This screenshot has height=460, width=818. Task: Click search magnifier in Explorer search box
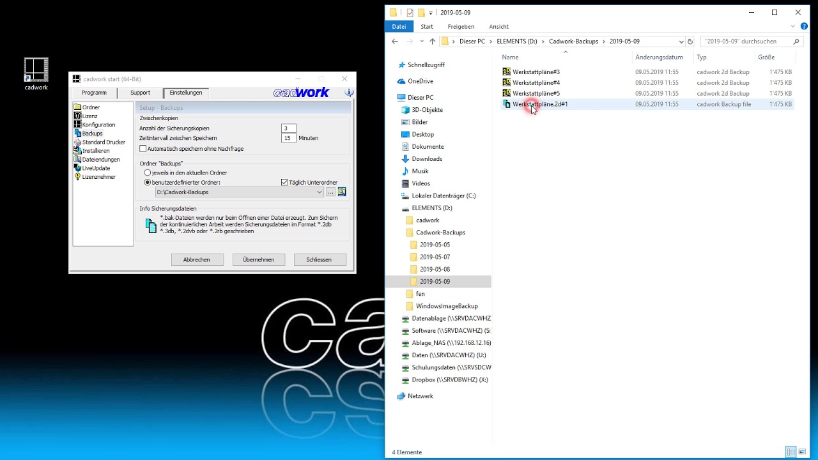tap(796, 42)
